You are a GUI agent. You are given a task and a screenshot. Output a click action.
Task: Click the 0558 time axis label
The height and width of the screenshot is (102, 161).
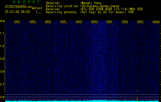(125, 22)
